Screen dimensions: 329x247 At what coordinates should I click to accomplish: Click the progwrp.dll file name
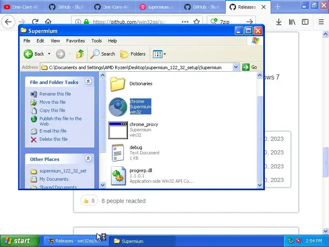[x=141, y=170]
